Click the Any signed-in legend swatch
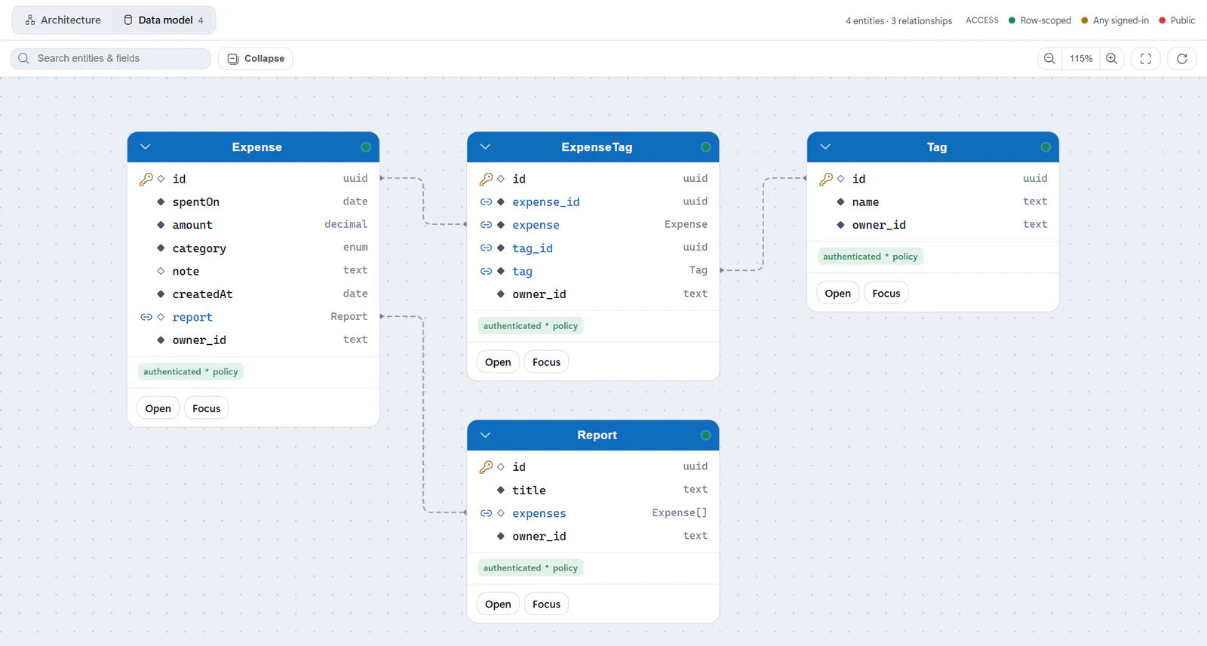Viewport: 1207px width, 646px height. click(x=1085, y=20)
